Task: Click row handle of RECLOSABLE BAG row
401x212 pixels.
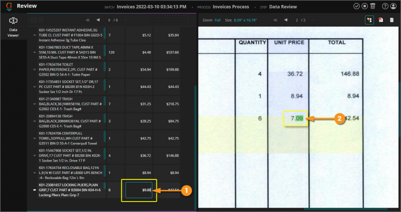Action: click(35, 172)
